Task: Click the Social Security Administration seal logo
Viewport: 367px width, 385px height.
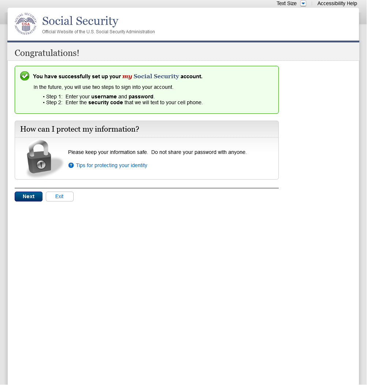Action: point(26,24)
